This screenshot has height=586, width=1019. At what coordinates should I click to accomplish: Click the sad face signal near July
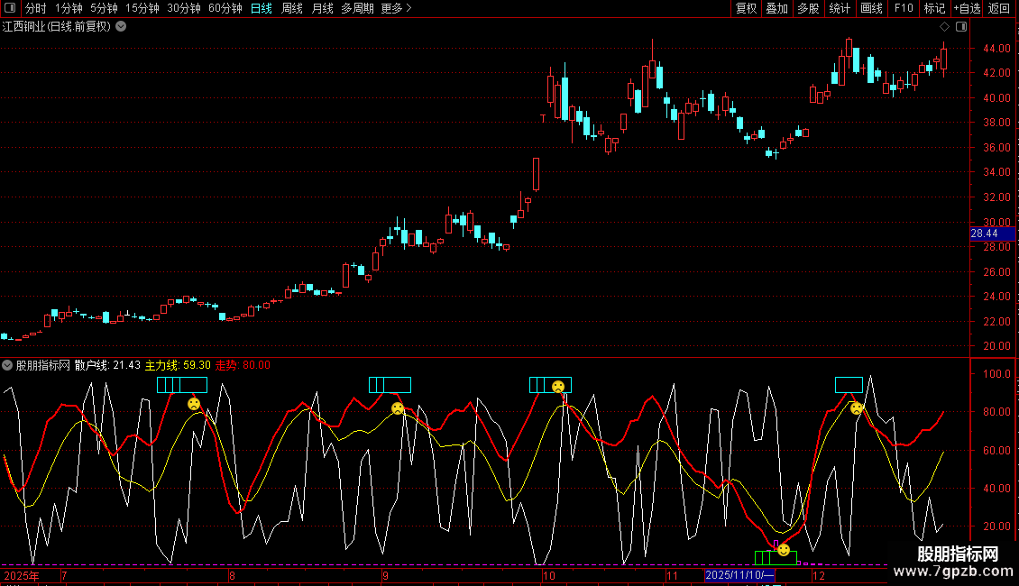[x=194, y=404]
